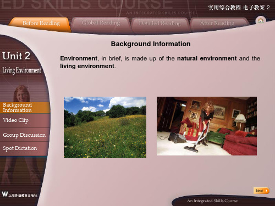275x206 pixels.
Task: Select Background Information in the sidebar
Action: (x=25, y=108)
